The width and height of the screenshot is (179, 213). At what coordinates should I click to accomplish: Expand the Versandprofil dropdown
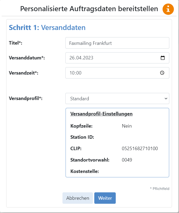point(117,98)
